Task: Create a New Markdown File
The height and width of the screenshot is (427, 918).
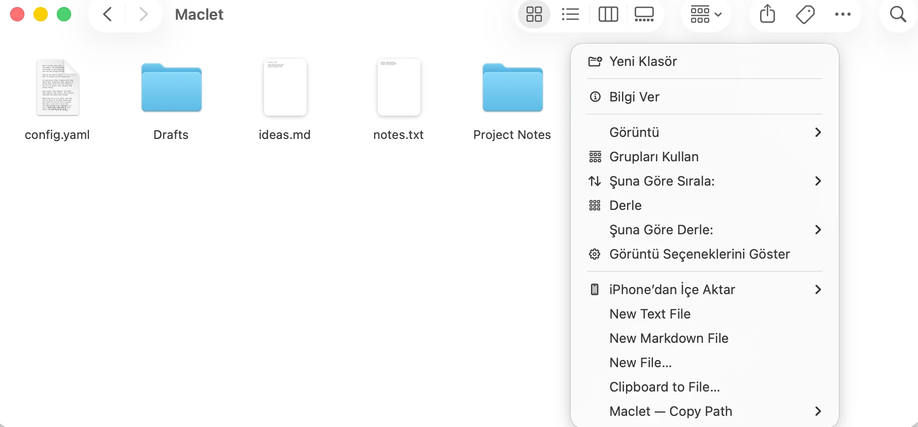Action: [705, 338]
